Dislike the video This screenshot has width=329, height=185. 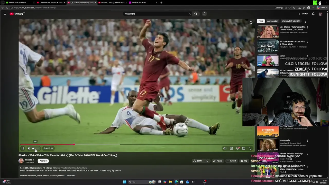[207, 161]
